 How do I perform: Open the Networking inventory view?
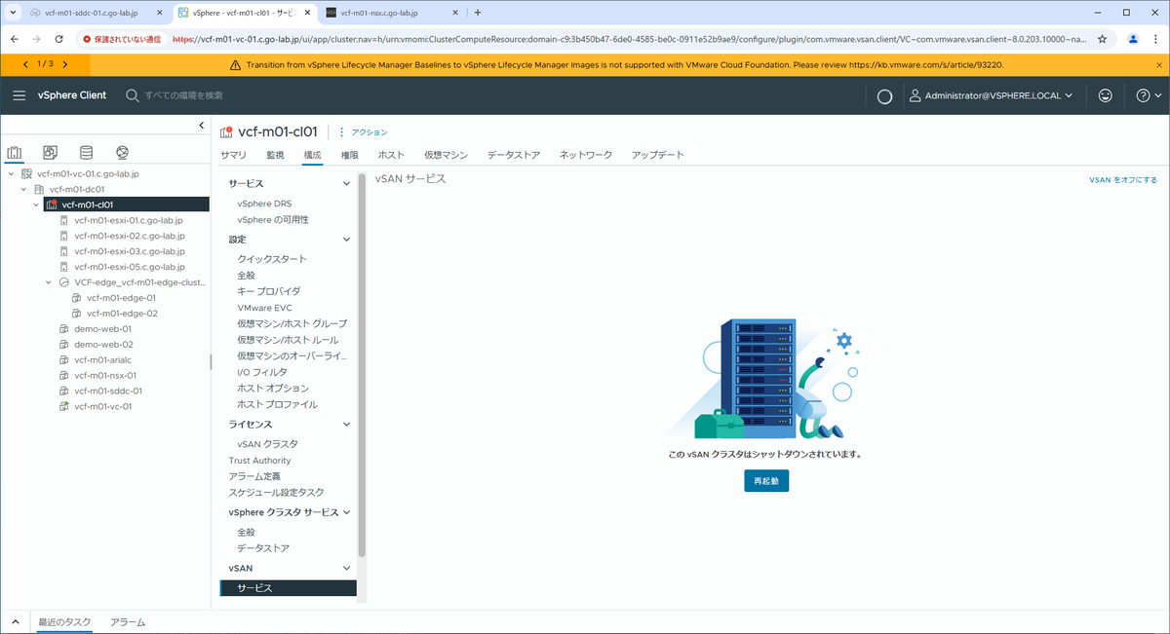[x=122, y=153]
